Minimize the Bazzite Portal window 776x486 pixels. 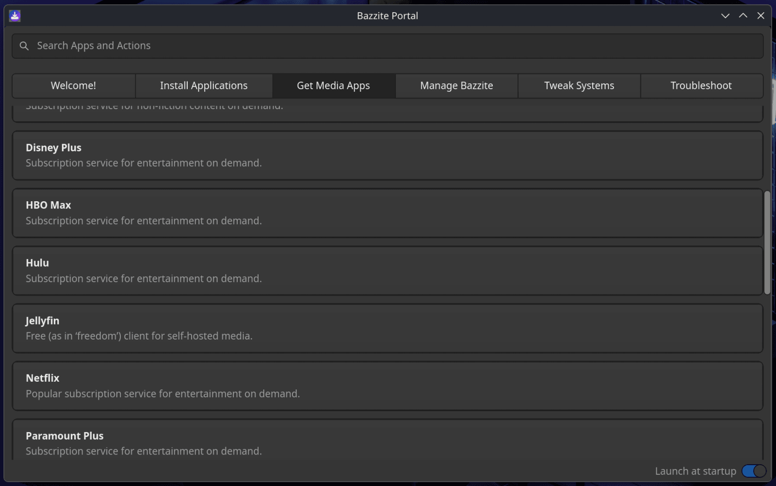point(725,16)
